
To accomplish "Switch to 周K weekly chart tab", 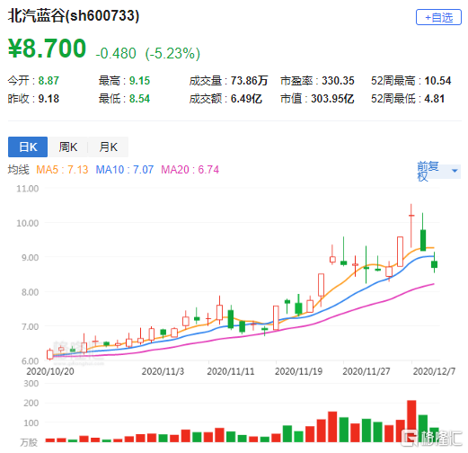I will (x=68, y=147).
